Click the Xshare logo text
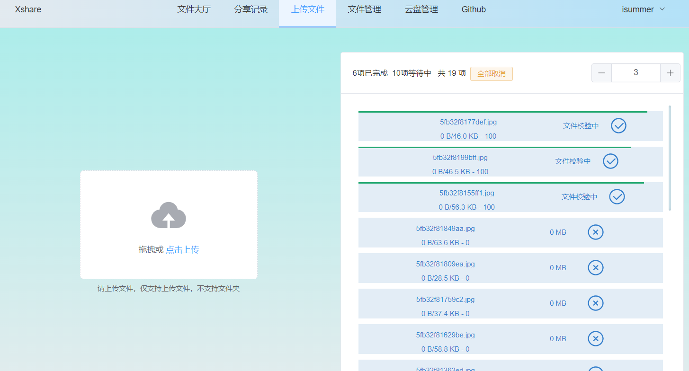The height and width of the screenshot is (371, 689). pyautogui.click(x=28, y=9)
